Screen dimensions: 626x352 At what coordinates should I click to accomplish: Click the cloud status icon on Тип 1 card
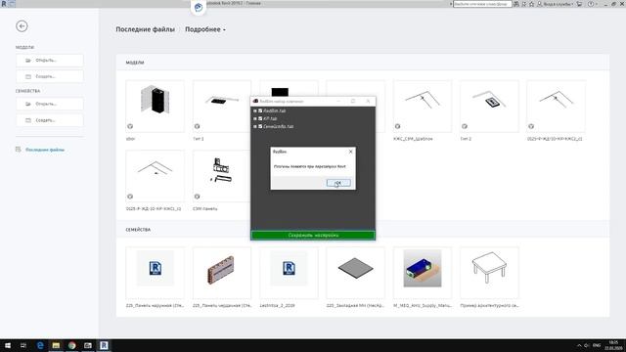(x=197, y=126)
